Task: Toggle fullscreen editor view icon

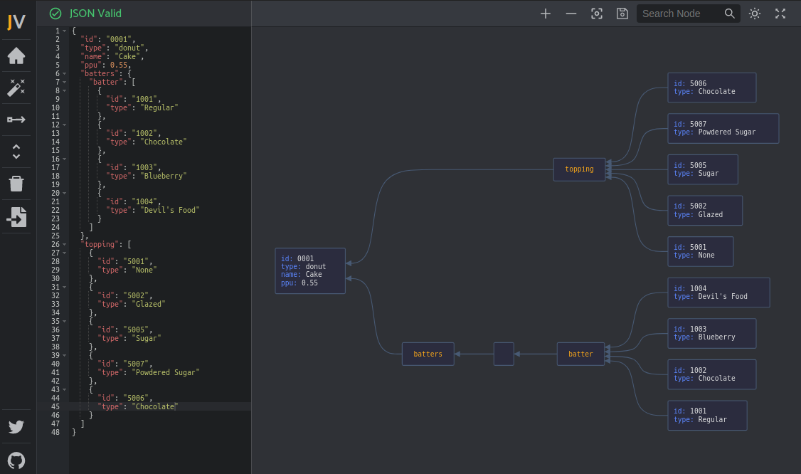Action: pyautogui.click(x=780, y=14)
